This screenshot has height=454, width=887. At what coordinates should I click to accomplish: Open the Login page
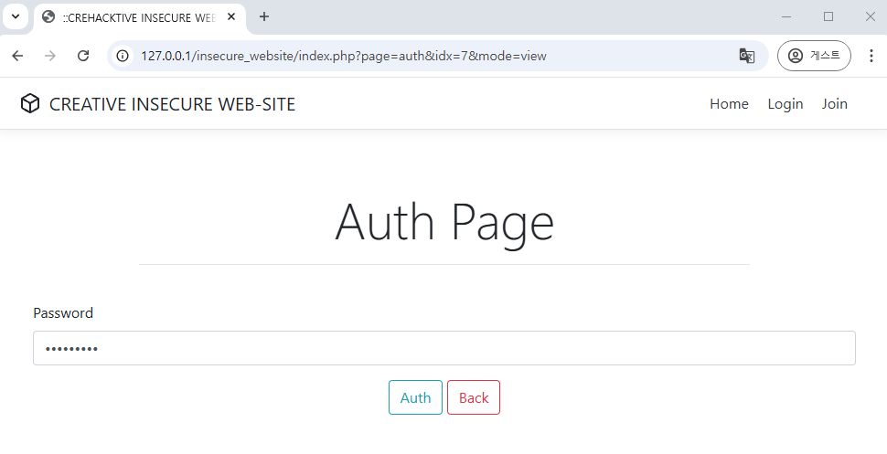pyautogui.click(x=785, y=104)
